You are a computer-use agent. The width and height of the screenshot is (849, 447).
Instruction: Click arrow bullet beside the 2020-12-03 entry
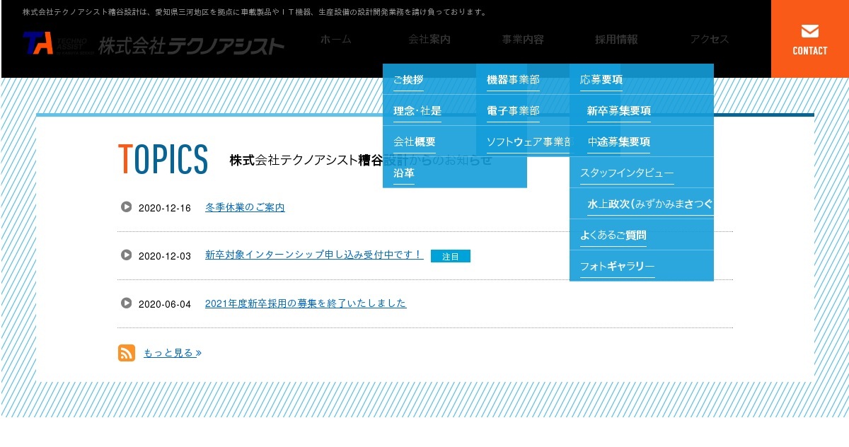pos(127,255)
